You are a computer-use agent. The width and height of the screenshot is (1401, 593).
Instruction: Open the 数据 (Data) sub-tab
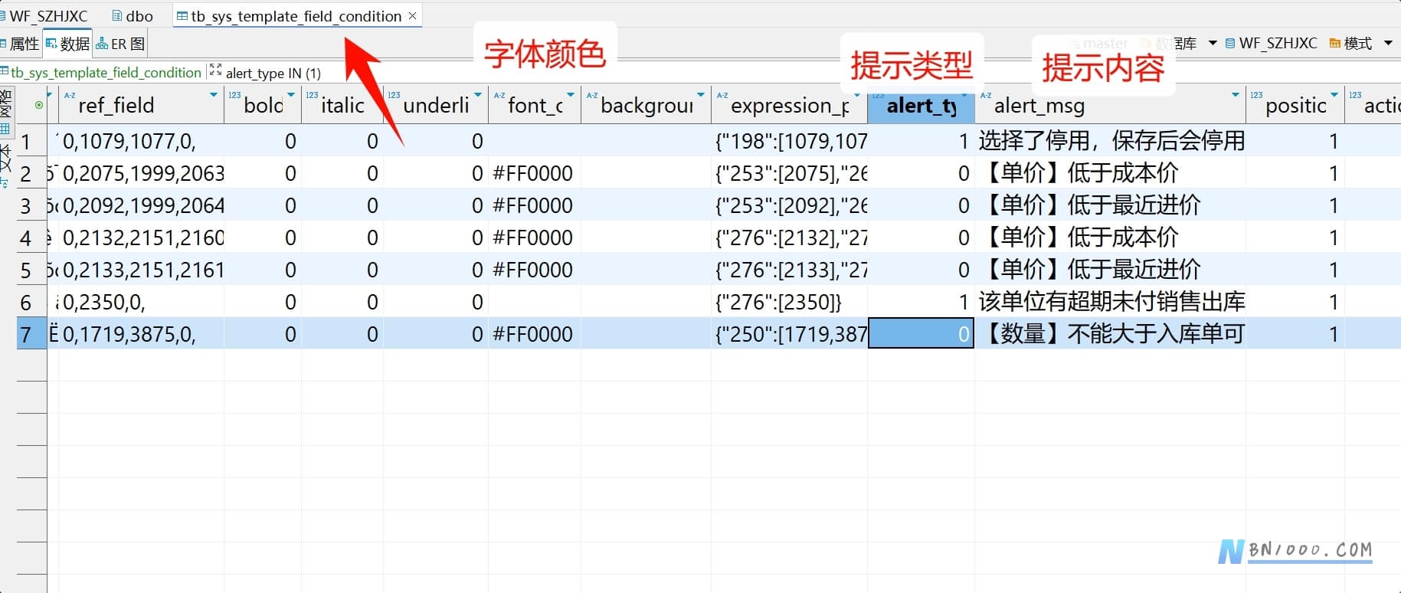pyautogui.click(x=67, y=44)
